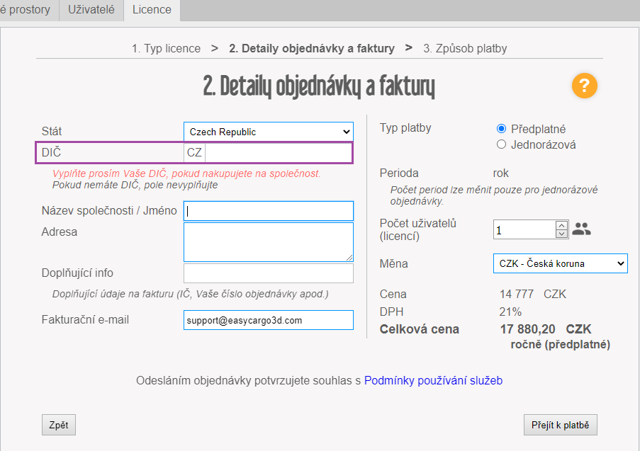Open the Stát country dropdown
The image size is (640, 451).
[268, 132]
